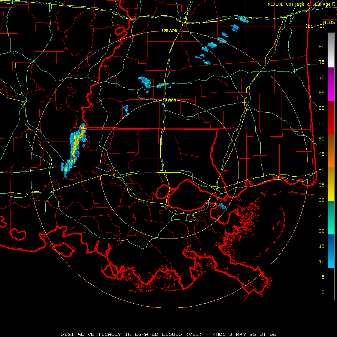Image resolution: width=337 pixels, height=337 pixels.
Task: Click the 40 value on color scale
Action: (x=322, y=169)
